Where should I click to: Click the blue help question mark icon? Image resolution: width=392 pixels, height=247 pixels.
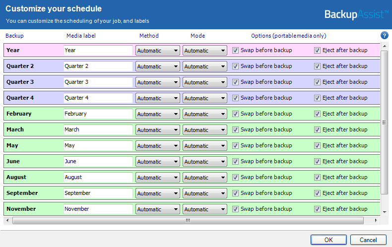[384, 36]
